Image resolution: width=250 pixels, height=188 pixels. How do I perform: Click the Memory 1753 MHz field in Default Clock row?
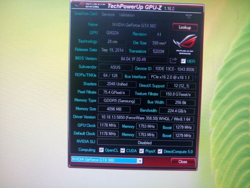(146, 135)
